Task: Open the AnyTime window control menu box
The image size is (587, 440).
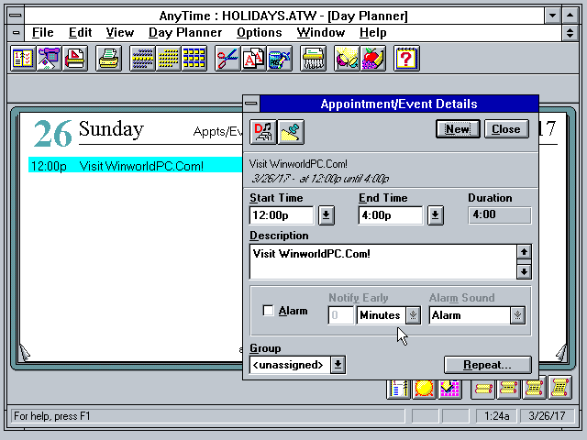Action: [16, 16]
